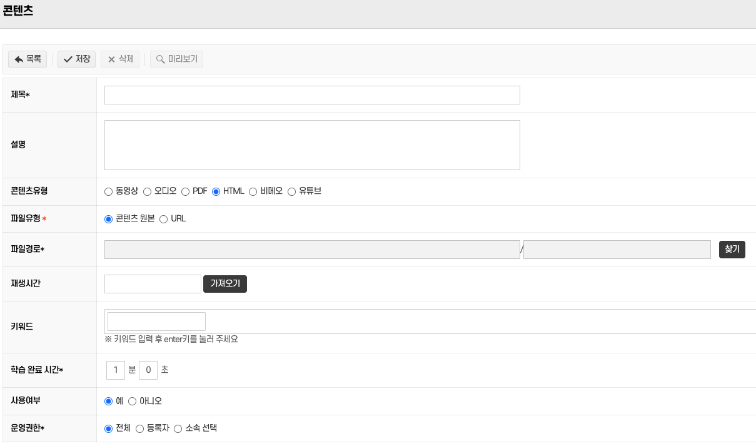Set 사용여부 to 아니오
Image resolution: width=756 pixels, height=446 pixels.
click(x=132, y=401)
